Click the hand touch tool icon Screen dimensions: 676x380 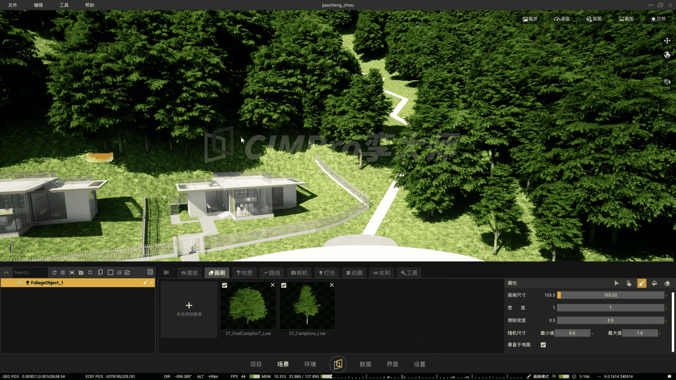pos(629,283)
